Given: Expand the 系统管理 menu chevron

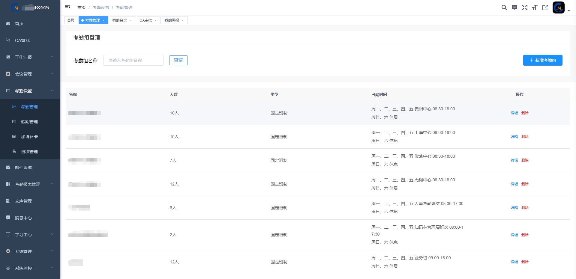Looking at the screenshot, I should coord(52,251).
